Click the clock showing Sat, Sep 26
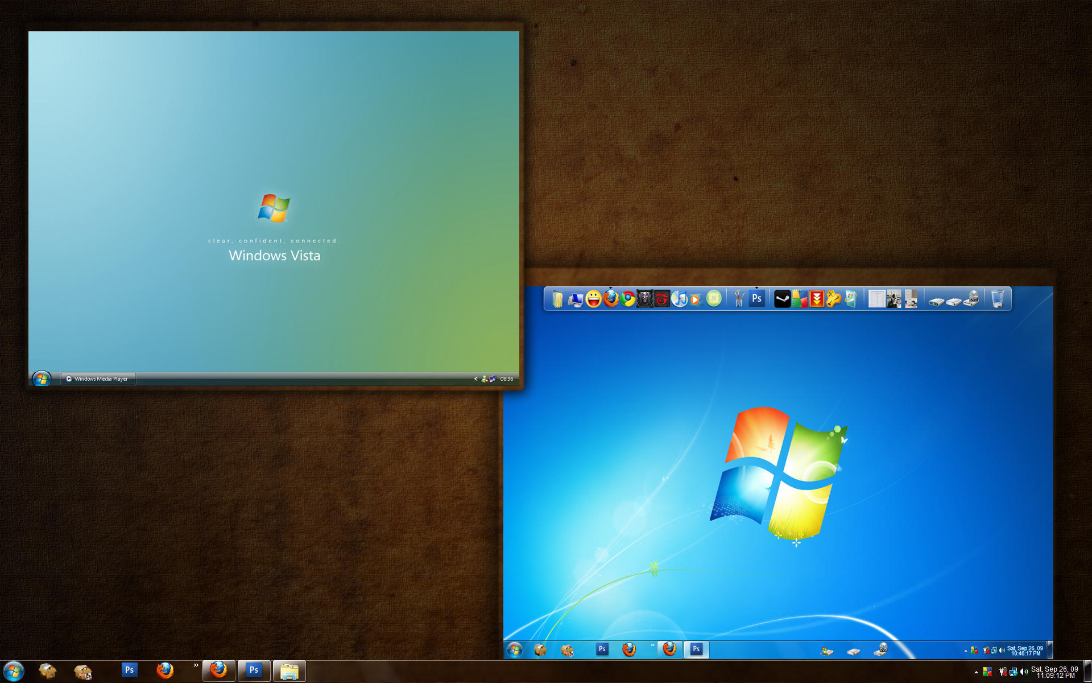 (1055, 673)
